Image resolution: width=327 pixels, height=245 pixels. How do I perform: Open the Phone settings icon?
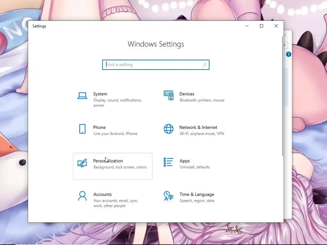pyautogui.click(x=82, y=129)
